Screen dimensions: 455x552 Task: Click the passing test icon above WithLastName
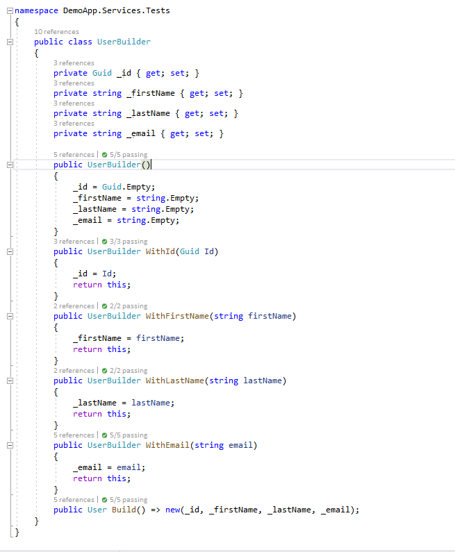coord(104,371)
